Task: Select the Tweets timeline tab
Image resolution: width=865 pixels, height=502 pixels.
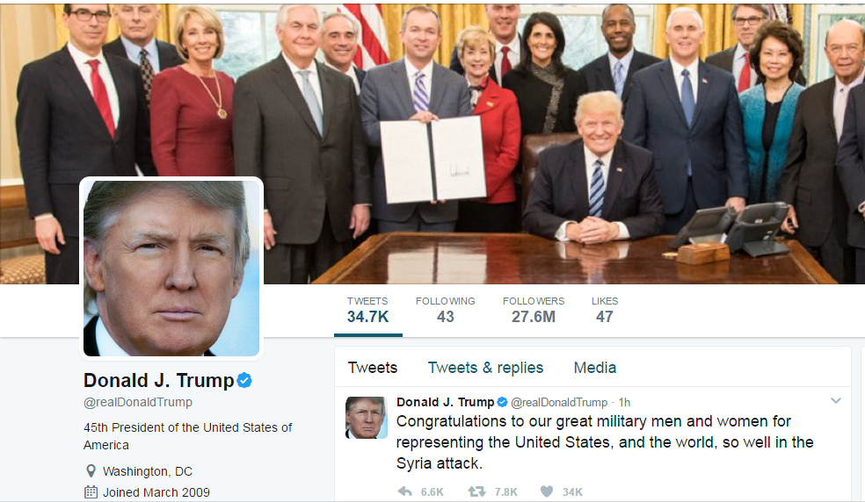Action: point(373,368)
